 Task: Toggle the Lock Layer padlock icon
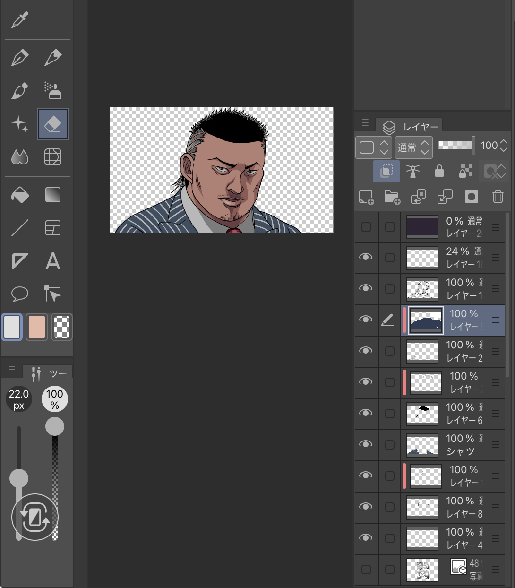[439, 171]
